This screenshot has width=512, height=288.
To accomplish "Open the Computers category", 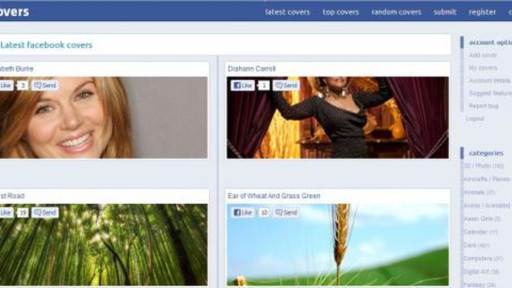I will [483, 258].
